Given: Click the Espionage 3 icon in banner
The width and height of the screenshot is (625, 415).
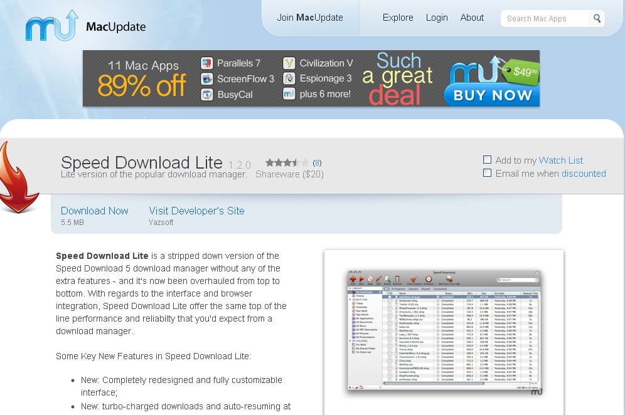Looking at the screenshot, I should [x=289, y=78].
